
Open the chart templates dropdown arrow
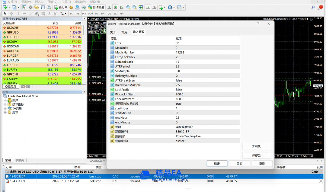coord(183,7)
